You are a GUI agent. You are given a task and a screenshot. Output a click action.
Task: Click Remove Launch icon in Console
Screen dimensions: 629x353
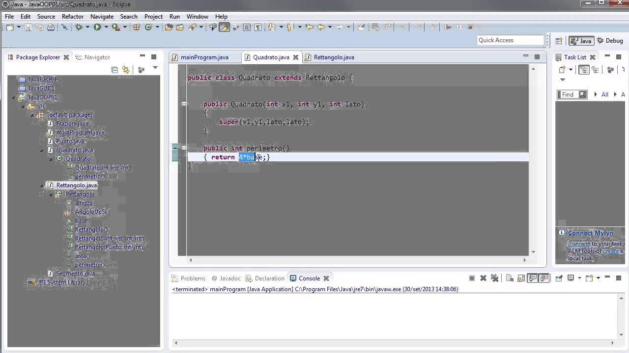click(x=483, y=278)
